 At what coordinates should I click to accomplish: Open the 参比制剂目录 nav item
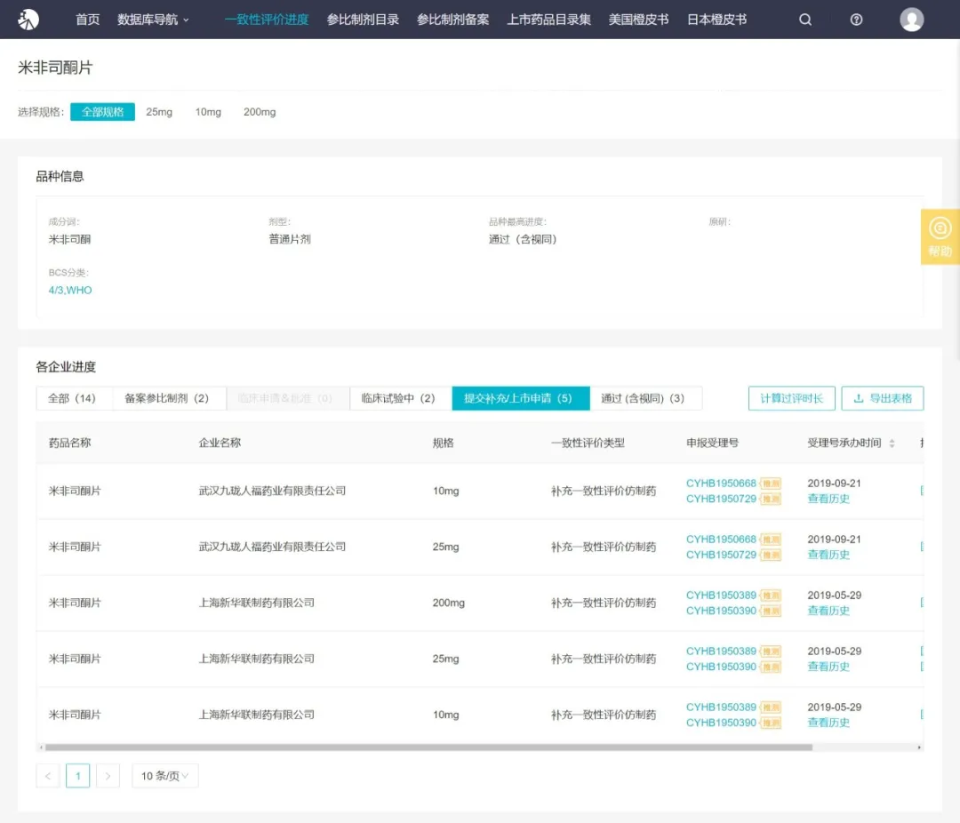click(363, 20)
